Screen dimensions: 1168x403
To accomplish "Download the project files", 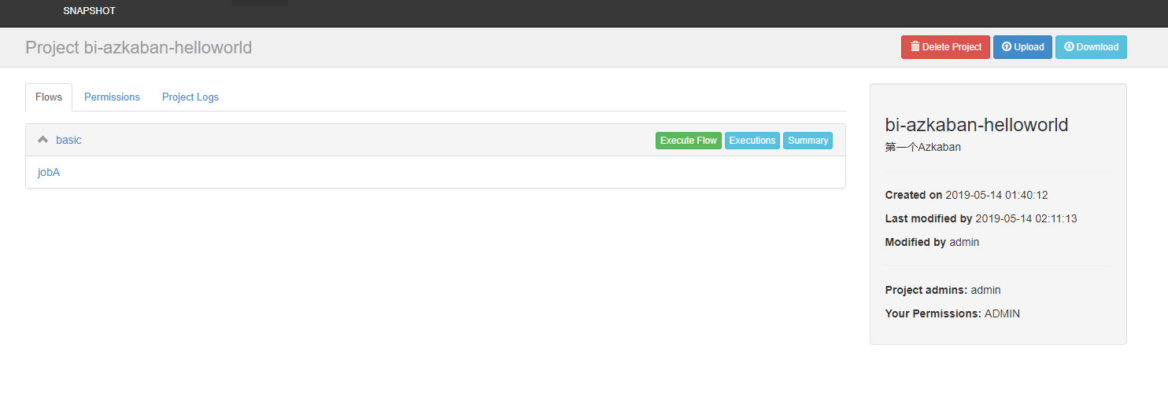I will pyautogui.click(x=1091, y=47).
